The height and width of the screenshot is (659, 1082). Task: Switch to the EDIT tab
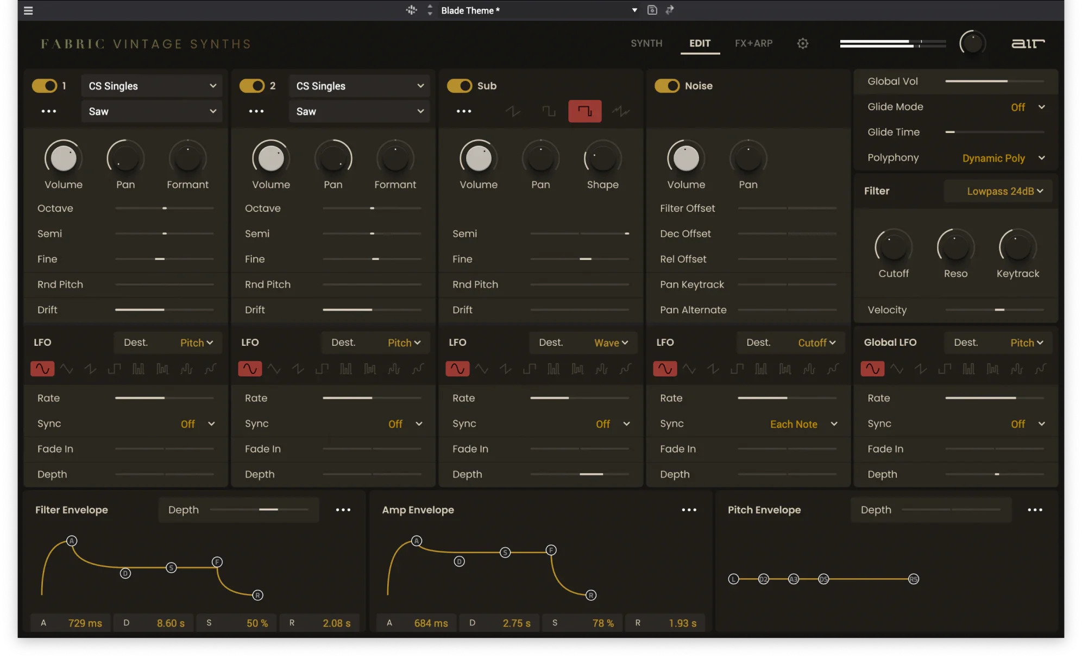tap(700, 43)
